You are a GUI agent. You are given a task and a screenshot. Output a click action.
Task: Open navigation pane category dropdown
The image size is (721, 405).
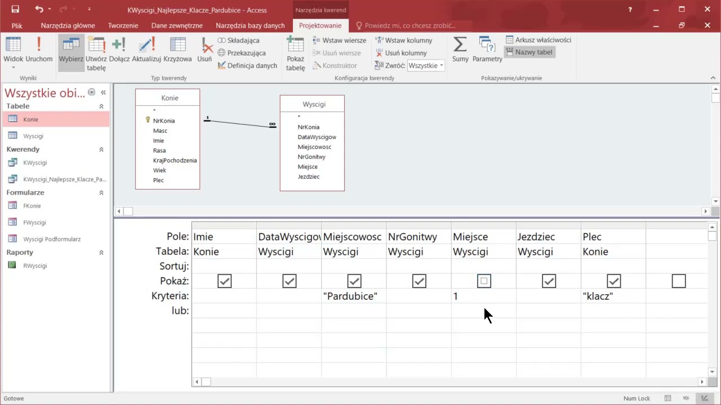pyautogui.click(x=91, y=93)
